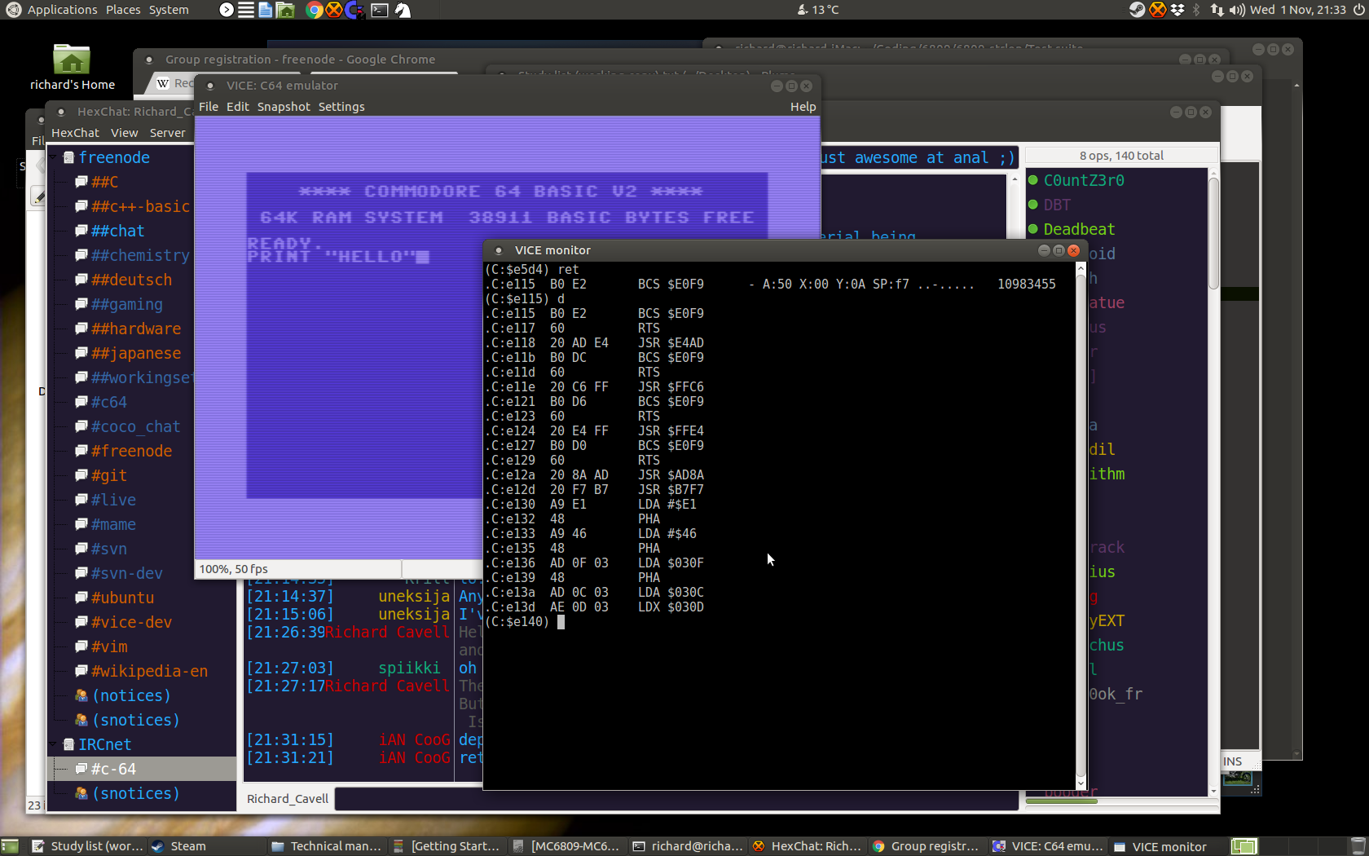Click the clock showing Wed 1 Nov, 21:33
Image resolution: width=1369 pixels, height=856 pixels.
(x=1297, y=10)
